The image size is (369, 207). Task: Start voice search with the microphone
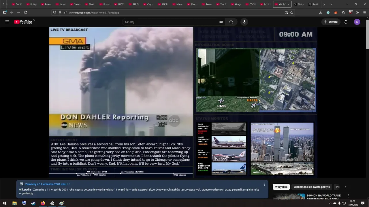[244, 22]
